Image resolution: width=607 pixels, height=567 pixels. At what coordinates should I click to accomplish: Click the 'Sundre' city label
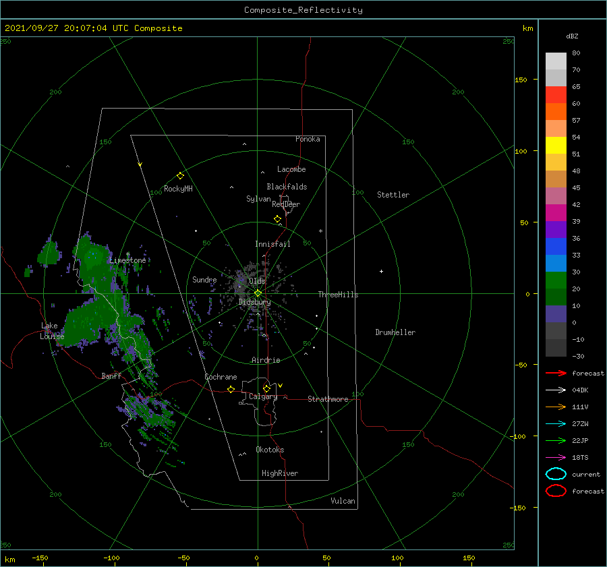[204, 280]
